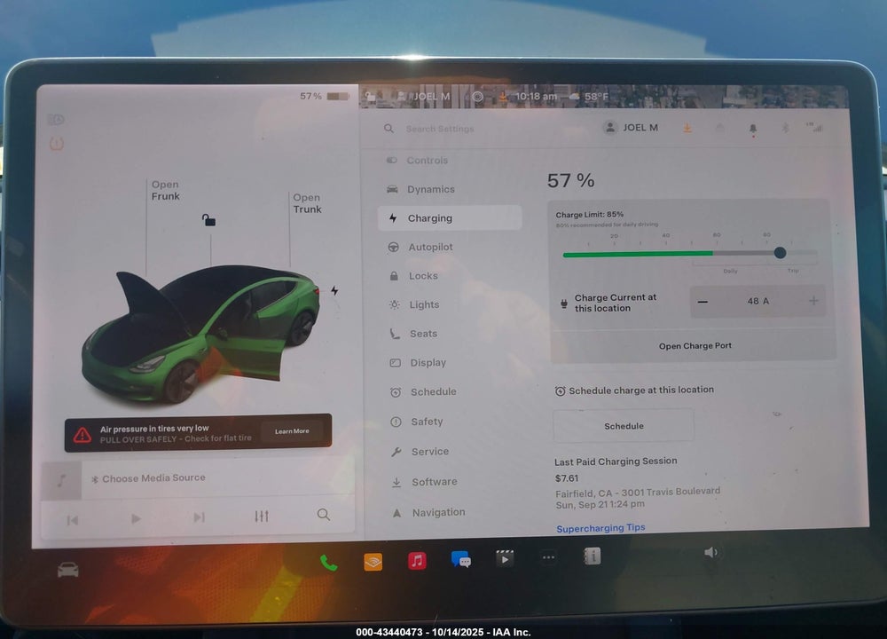Open the three-dots app launcher
887x639 pixels.
pos(548,557)
